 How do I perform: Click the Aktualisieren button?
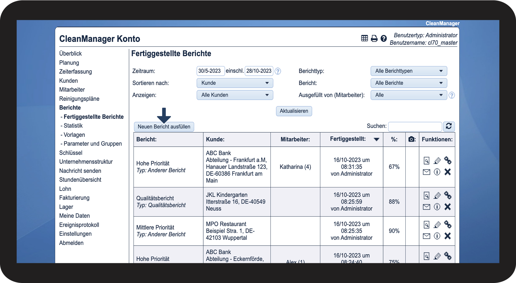[x=294, y=111]
